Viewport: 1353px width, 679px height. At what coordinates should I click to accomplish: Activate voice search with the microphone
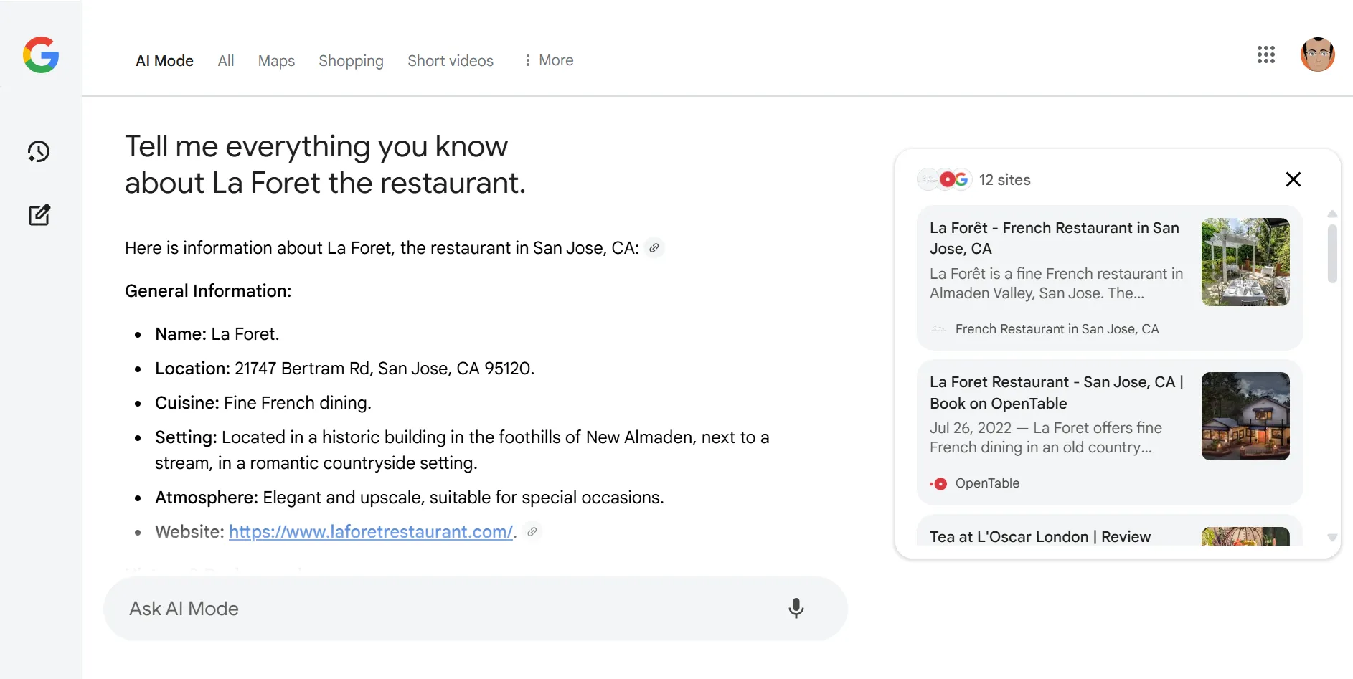[796, 608]
